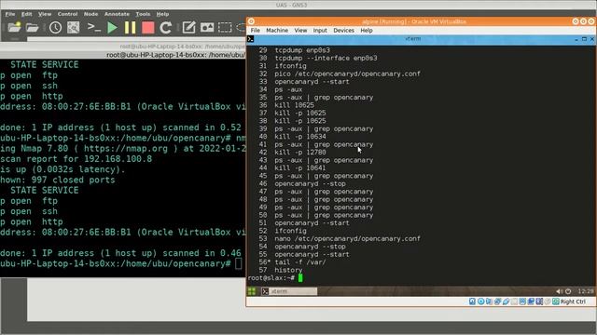The height and width of the screenshot is (335, 597).
Task: Reload all nodes in GNS3 toolbar
Action: pyautogui.click(x=165, y=27)
